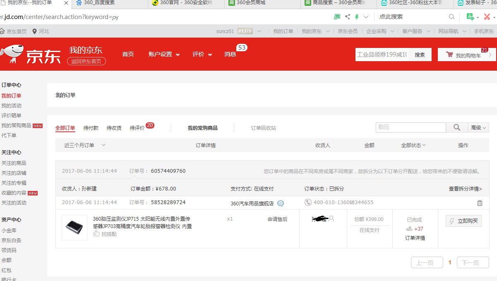Click the browser 点此搜索 search box
The height and width of the screenshot is (281, 497).
[412, 17]
